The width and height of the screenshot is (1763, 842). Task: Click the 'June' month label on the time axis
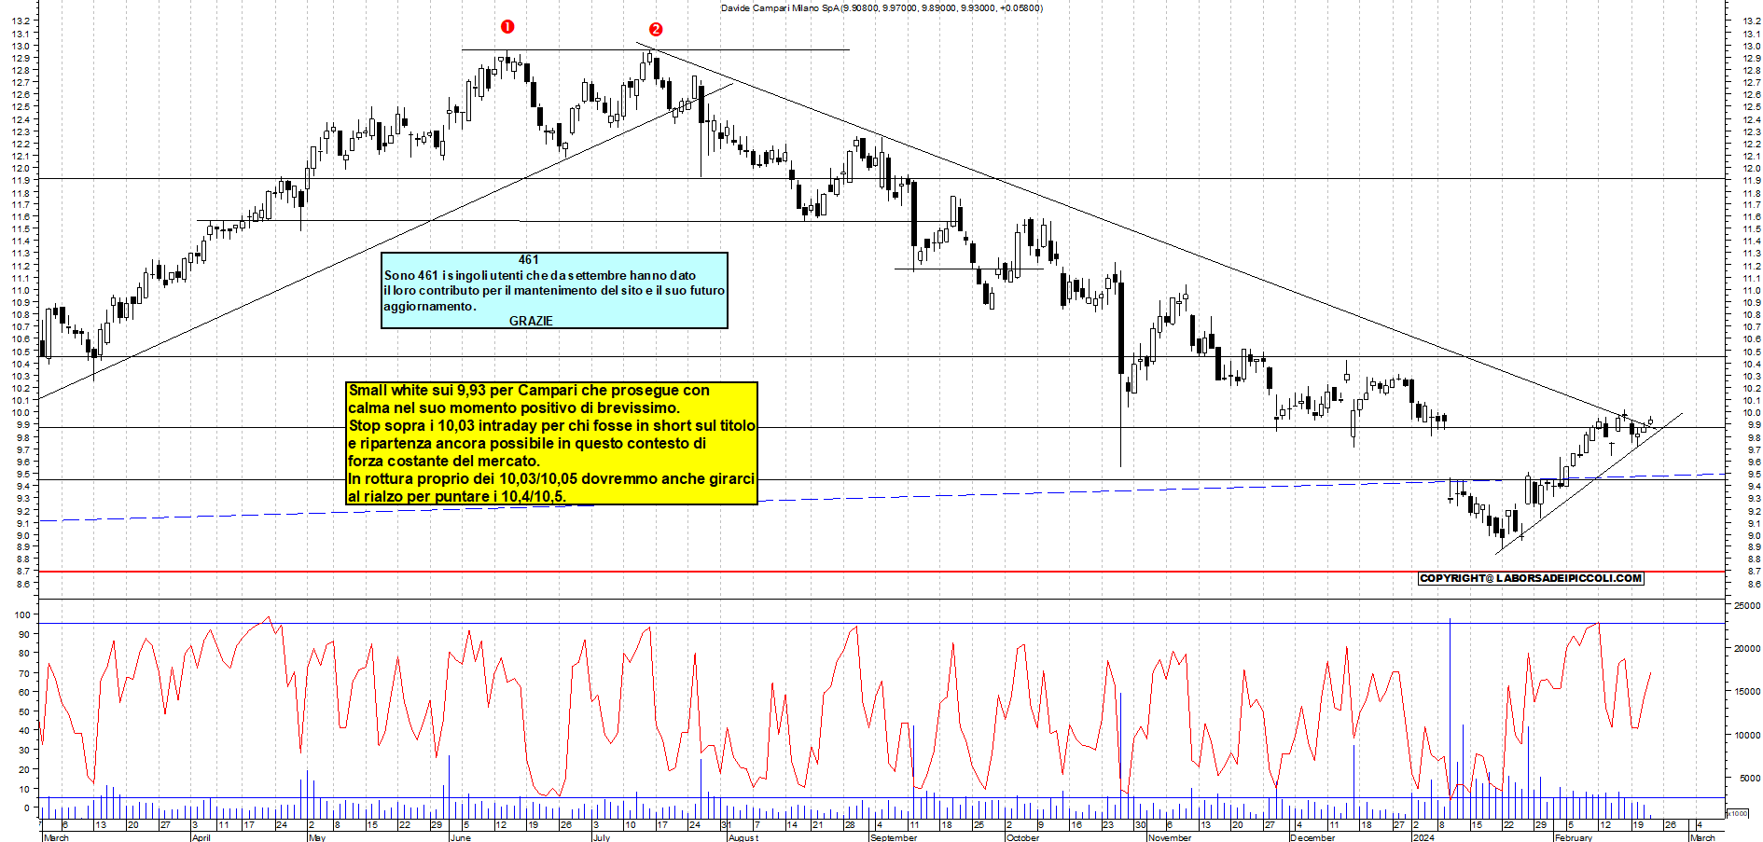pos(461,837)
